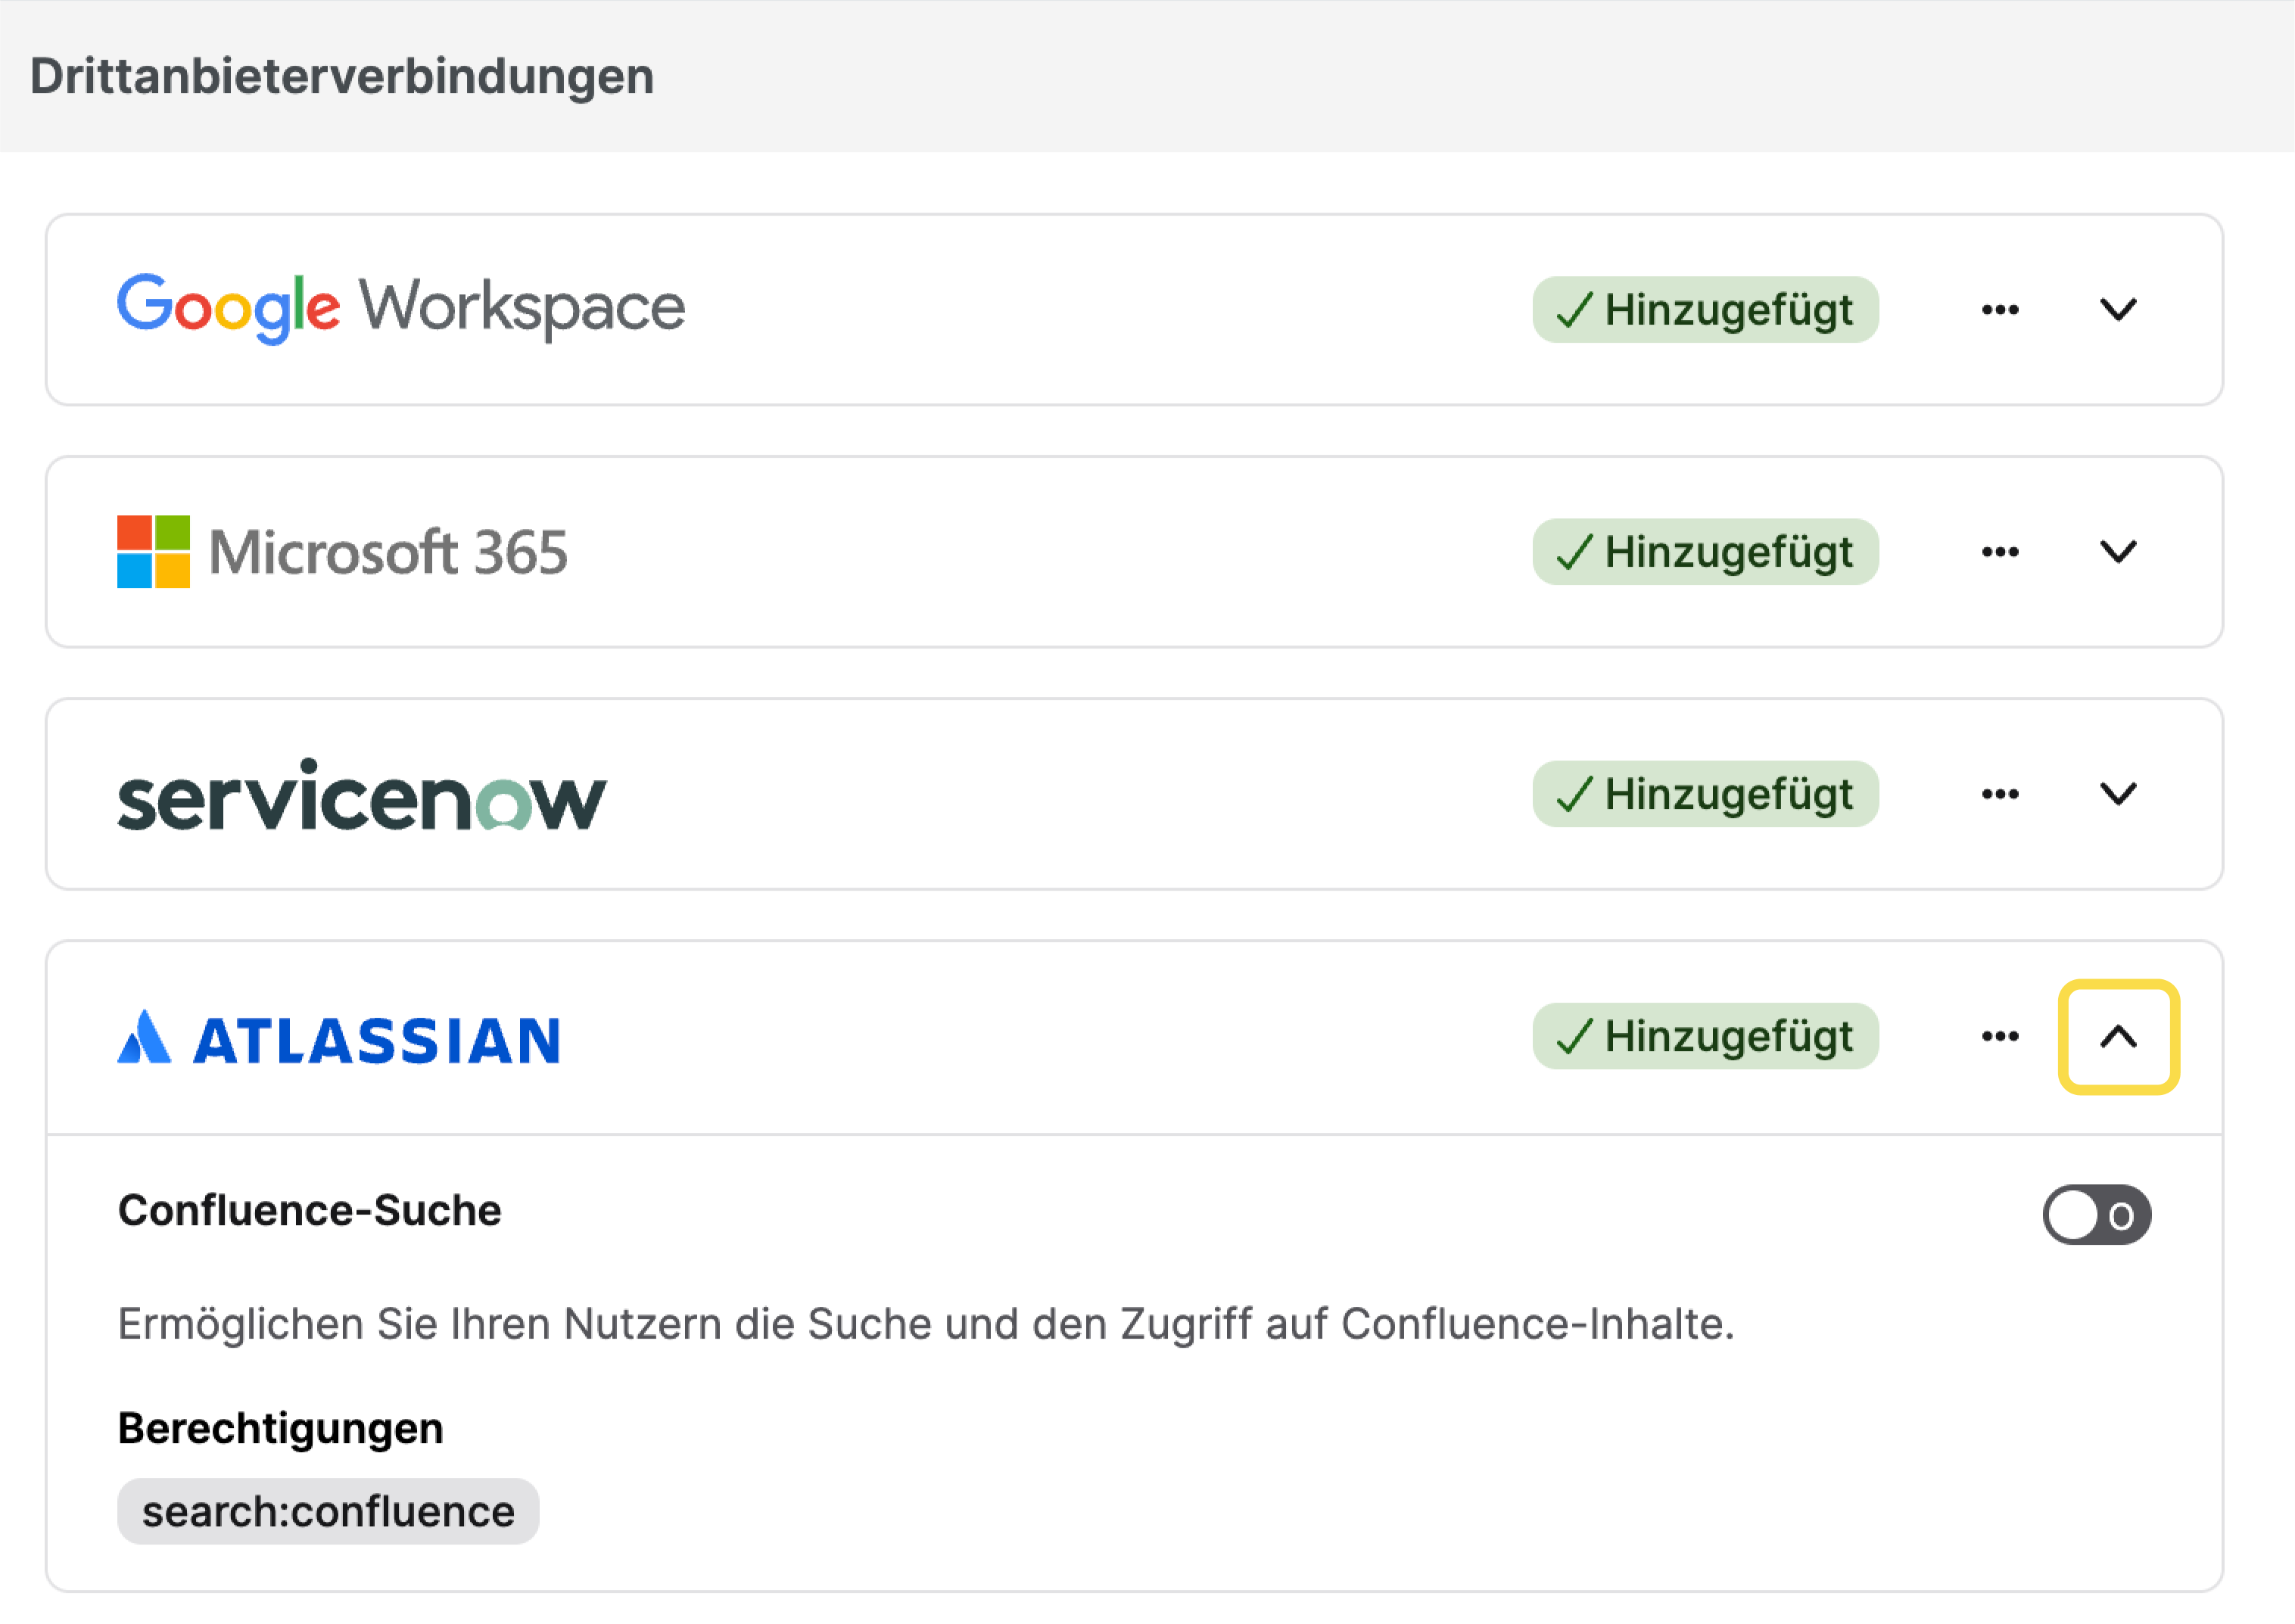
Task: Open the ServiceNow three-dot menu
Action: tap(1999, 795)
